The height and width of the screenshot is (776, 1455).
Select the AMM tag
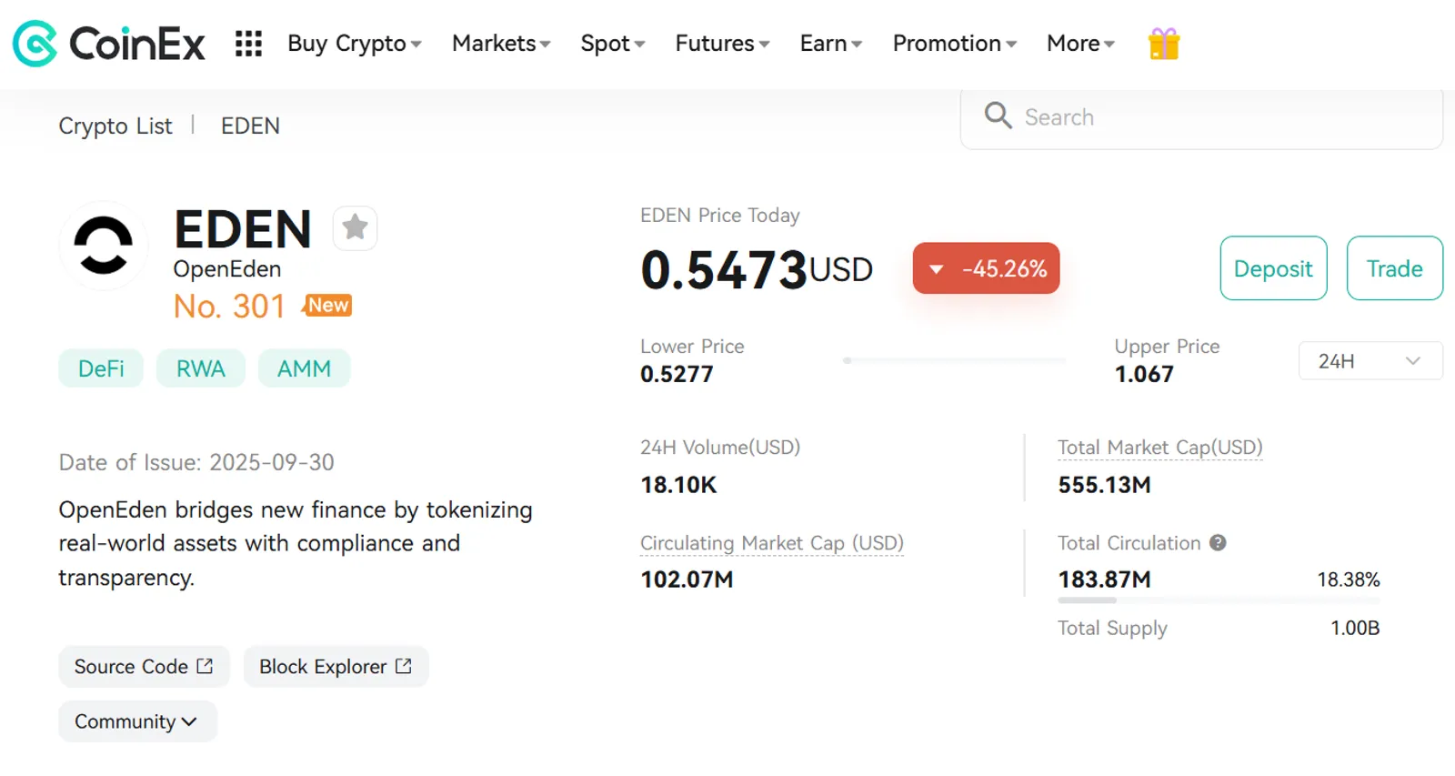pos(304,368)
